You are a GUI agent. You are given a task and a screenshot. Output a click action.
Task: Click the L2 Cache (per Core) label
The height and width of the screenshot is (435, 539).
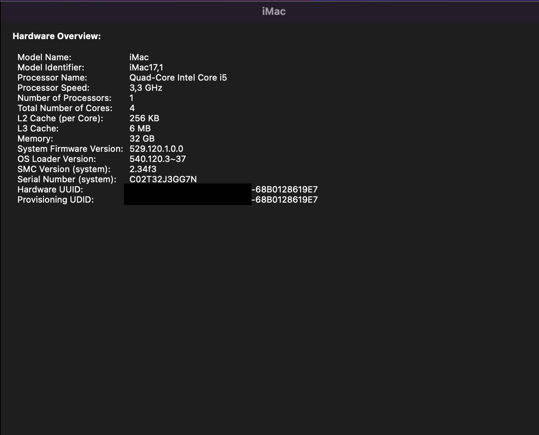click(x=60, y=118)
